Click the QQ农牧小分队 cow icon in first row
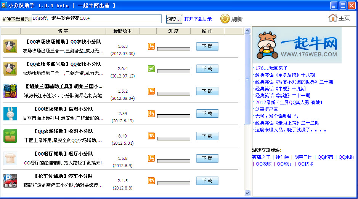 (10, 46)
